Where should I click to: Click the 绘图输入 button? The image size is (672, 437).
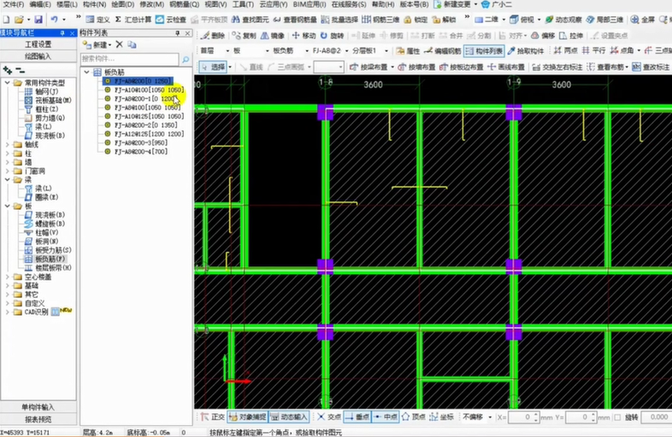click(38, 56)
